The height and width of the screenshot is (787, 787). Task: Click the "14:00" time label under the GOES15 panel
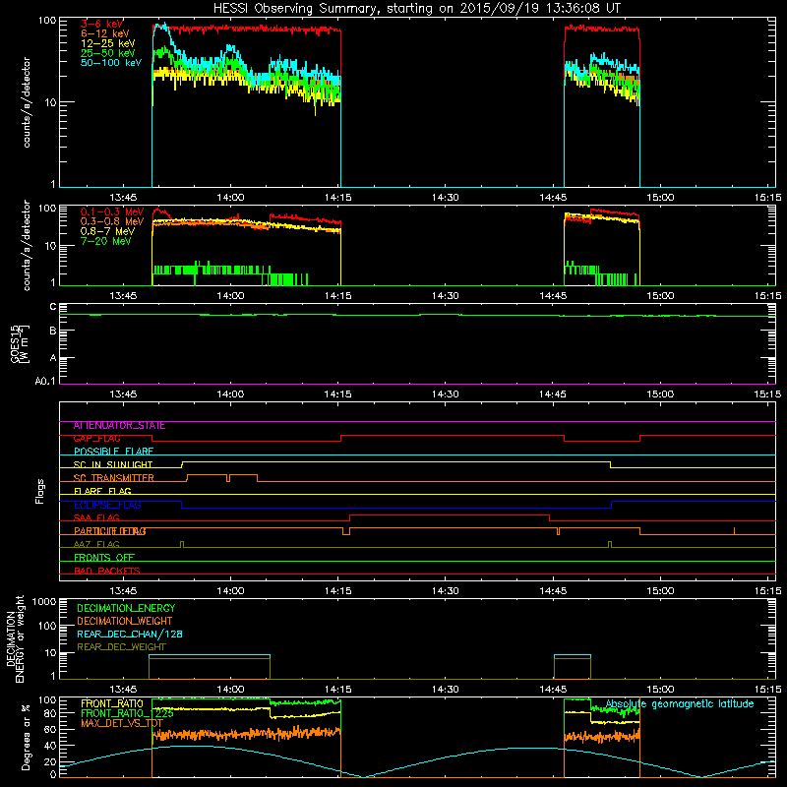click(230, 394)
